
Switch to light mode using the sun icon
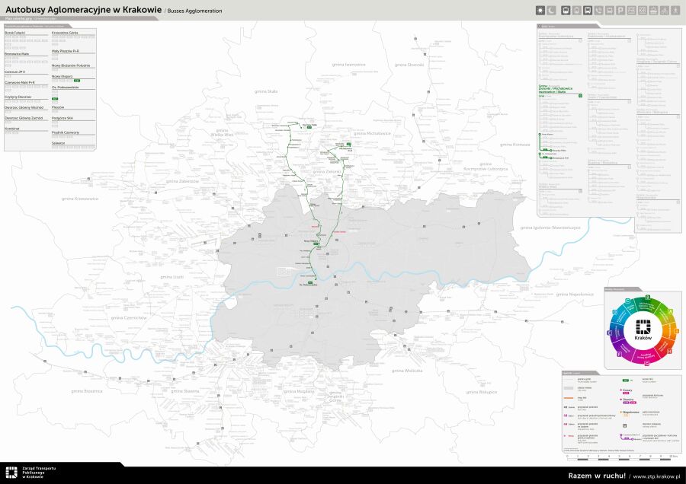pos(540,9)
